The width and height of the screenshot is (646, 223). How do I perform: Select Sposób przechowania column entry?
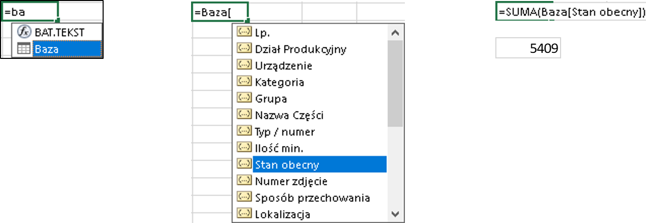point(312,197)
